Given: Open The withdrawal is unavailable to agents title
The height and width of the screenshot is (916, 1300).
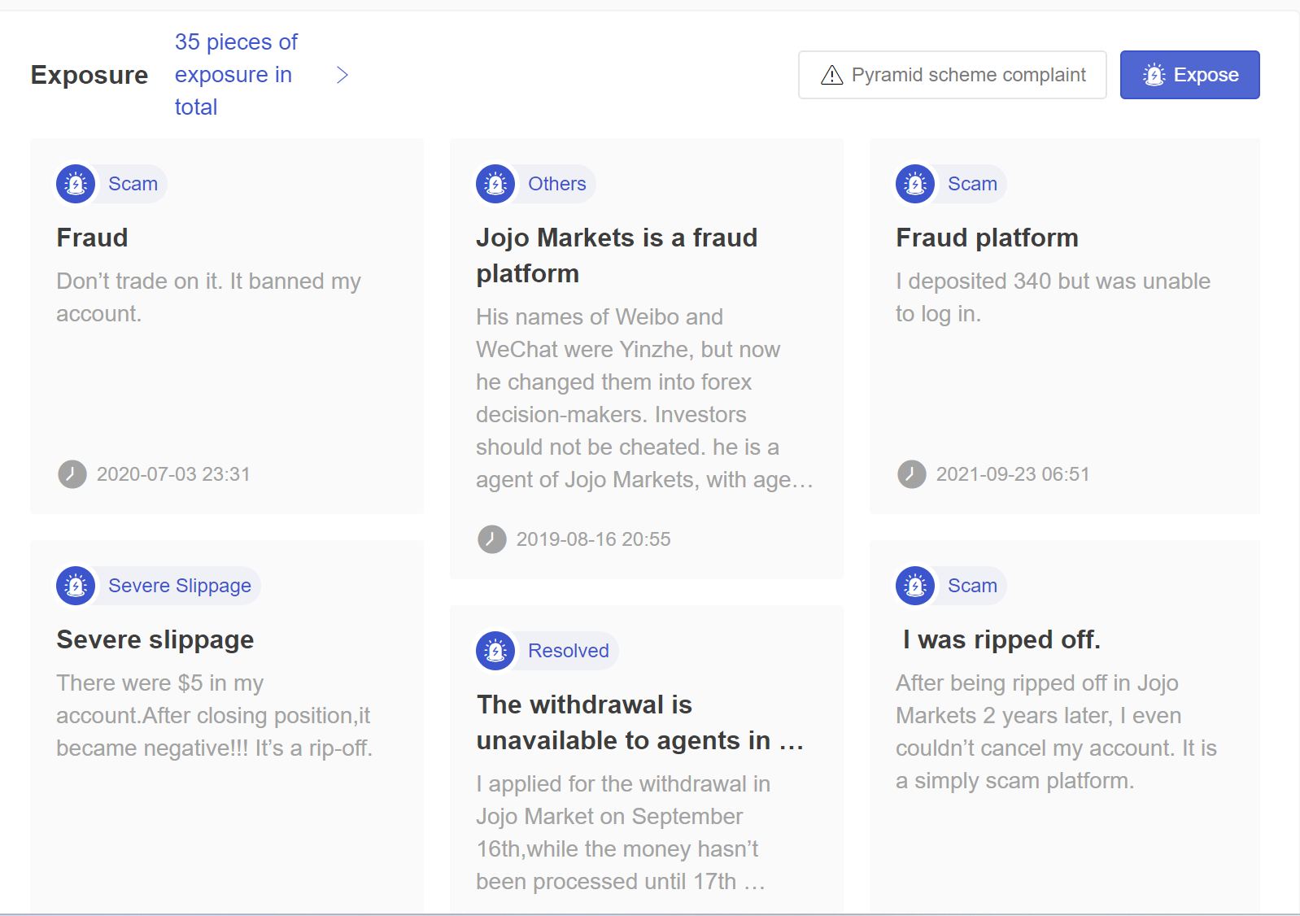Looking at the screenshot, I should (639, 722).
